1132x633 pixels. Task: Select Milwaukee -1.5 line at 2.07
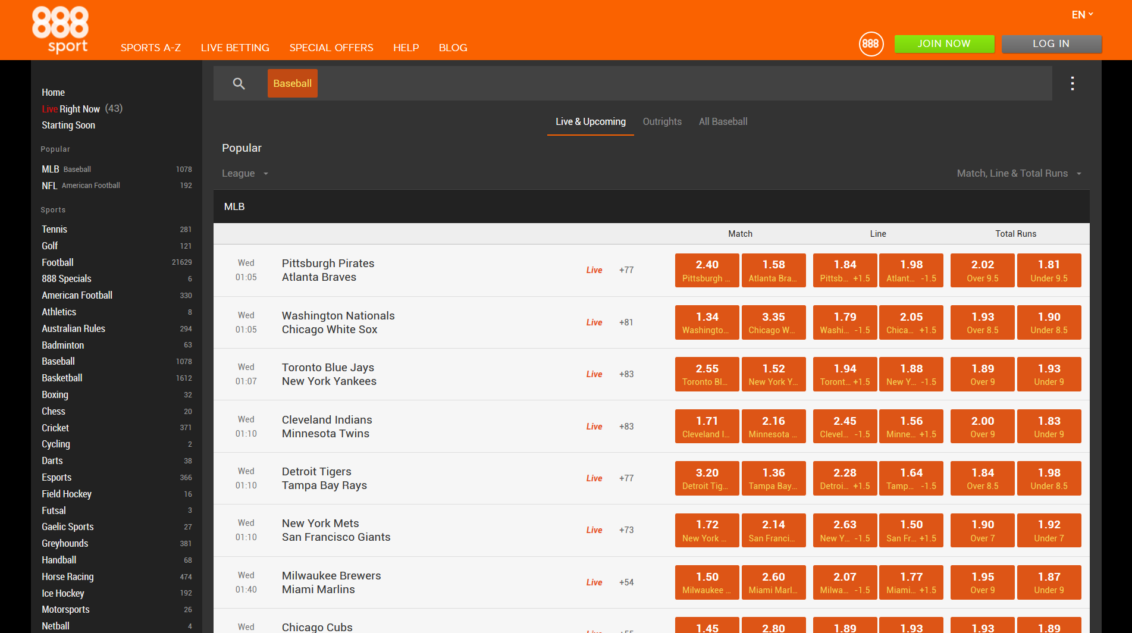[x=845, y=582]
